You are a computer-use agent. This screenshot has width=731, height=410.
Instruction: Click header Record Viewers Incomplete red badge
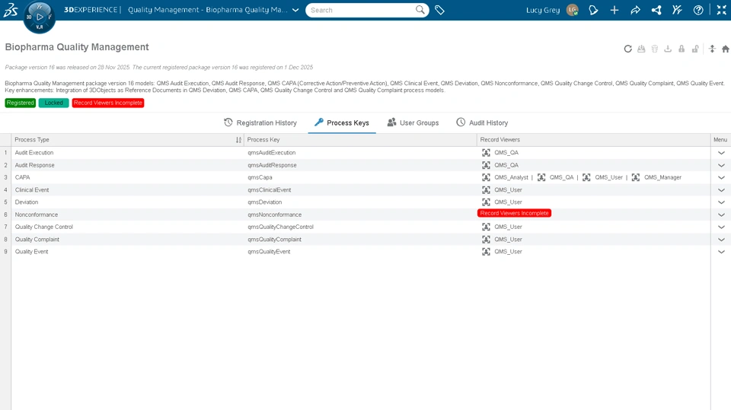tap(108, 103)
